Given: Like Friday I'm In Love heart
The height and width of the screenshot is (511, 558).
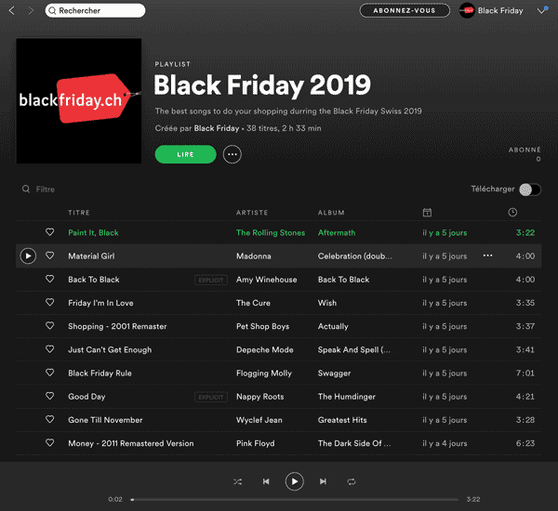Looking at the screenshot, I should 50,303.
